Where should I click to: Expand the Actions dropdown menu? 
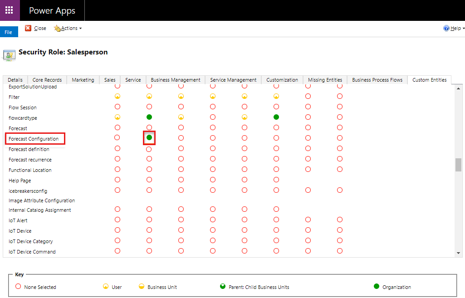pyautogui.click(x=80, y=29)
